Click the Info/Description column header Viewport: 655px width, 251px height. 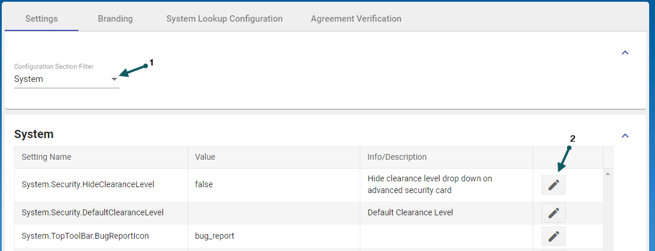point(397,157)
